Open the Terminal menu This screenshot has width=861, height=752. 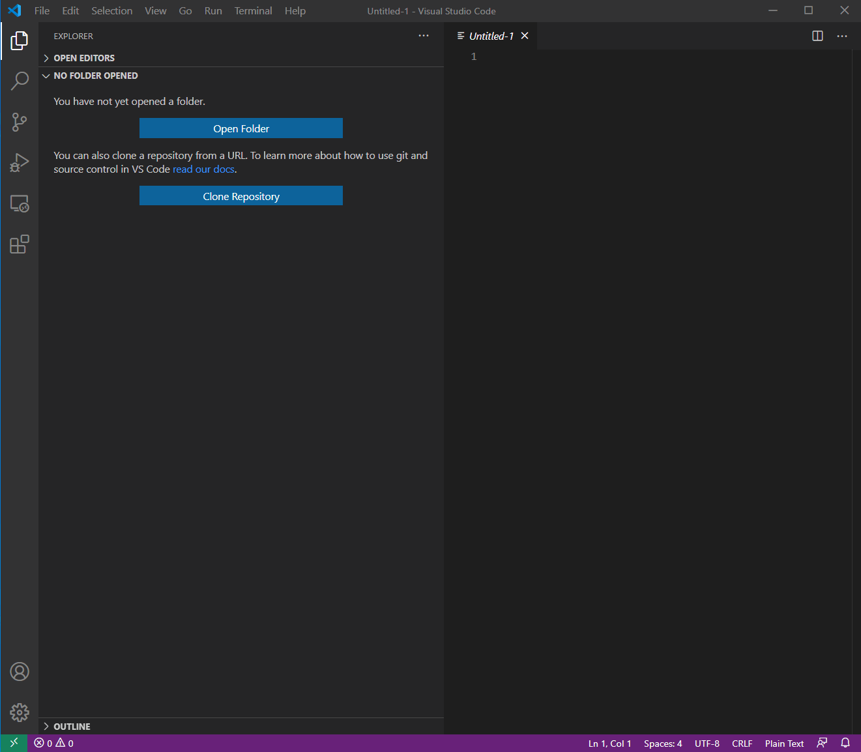[253, 10]
